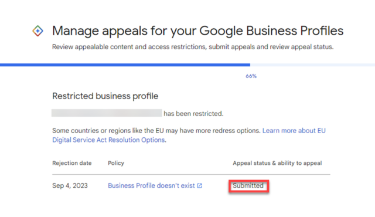
Task: Open the Business Profile doesn't exist policy link
Action: coord(151,186)
